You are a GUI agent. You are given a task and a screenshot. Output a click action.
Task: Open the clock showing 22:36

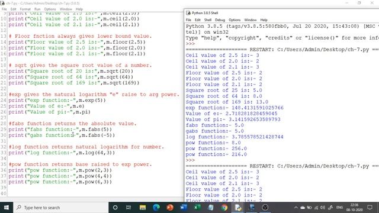[x=354, y=208]
